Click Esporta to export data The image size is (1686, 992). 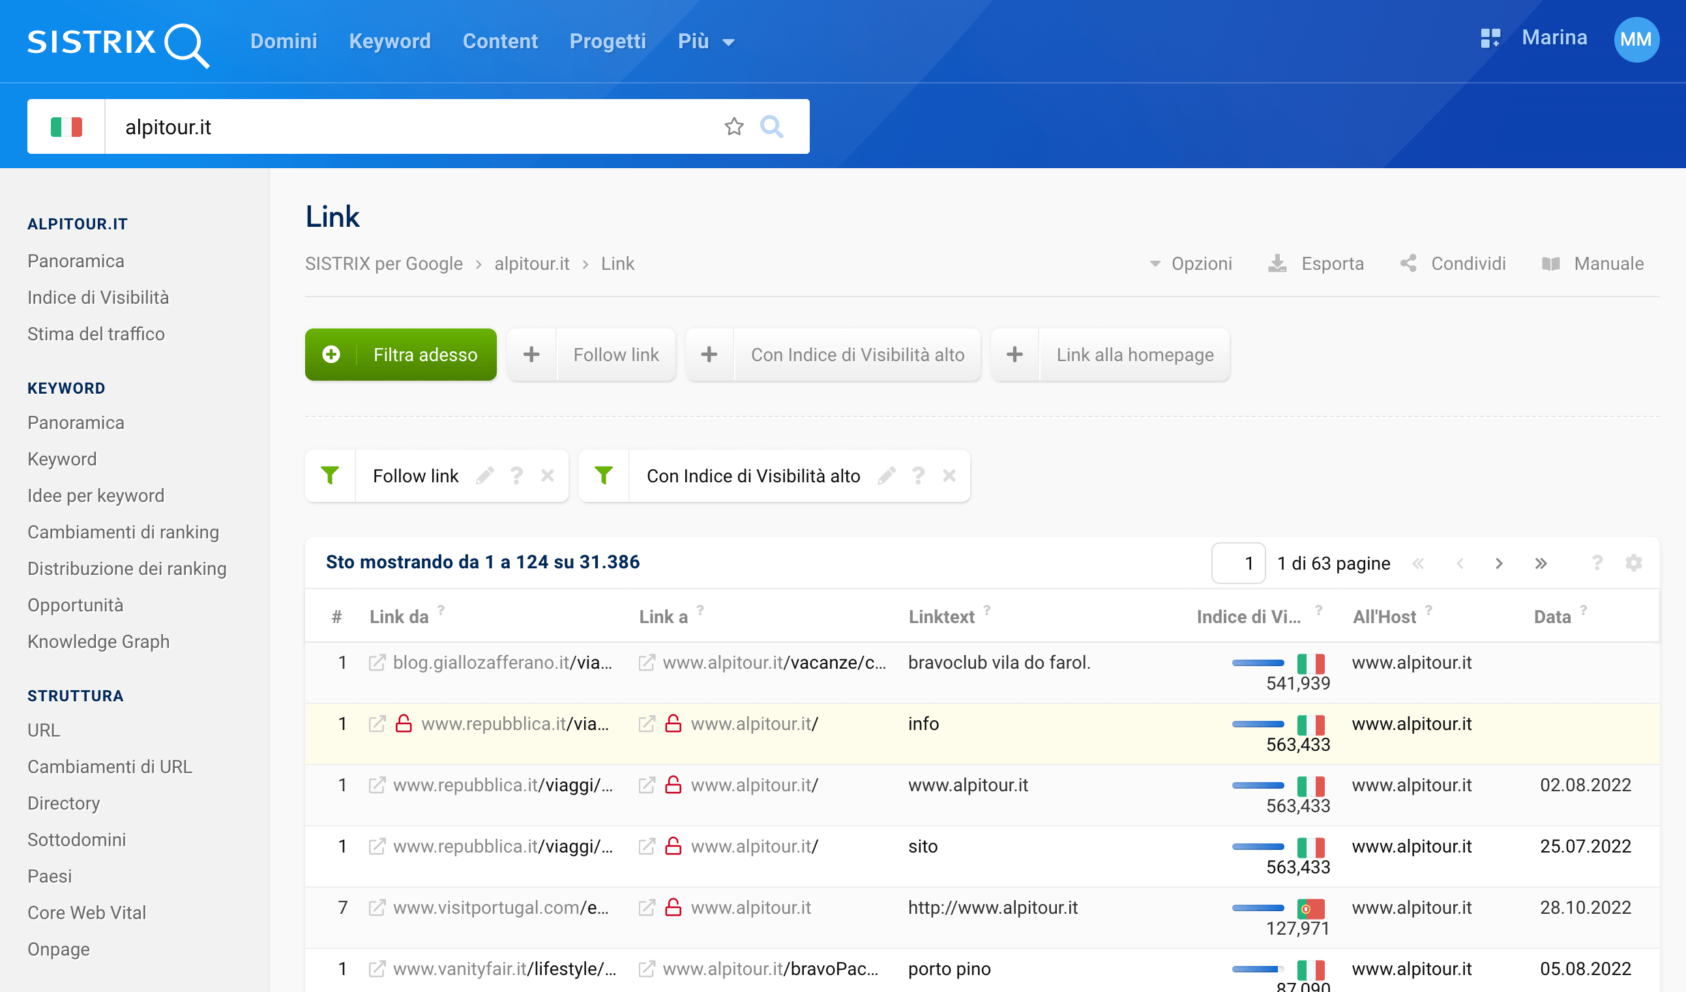point(1317,263)
